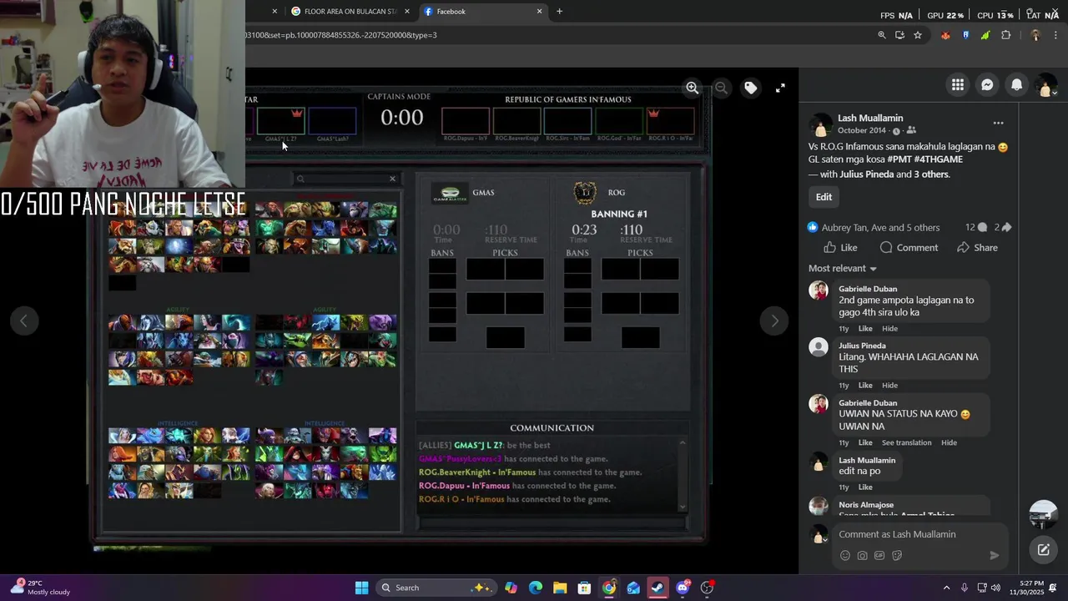Open Facebook notifications bell
1068x601 pixels.
pos(1016,84)
